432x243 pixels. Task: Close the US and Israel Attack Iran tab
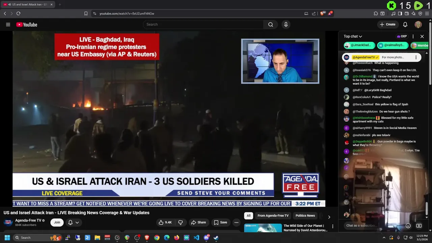tap(52, 4)
